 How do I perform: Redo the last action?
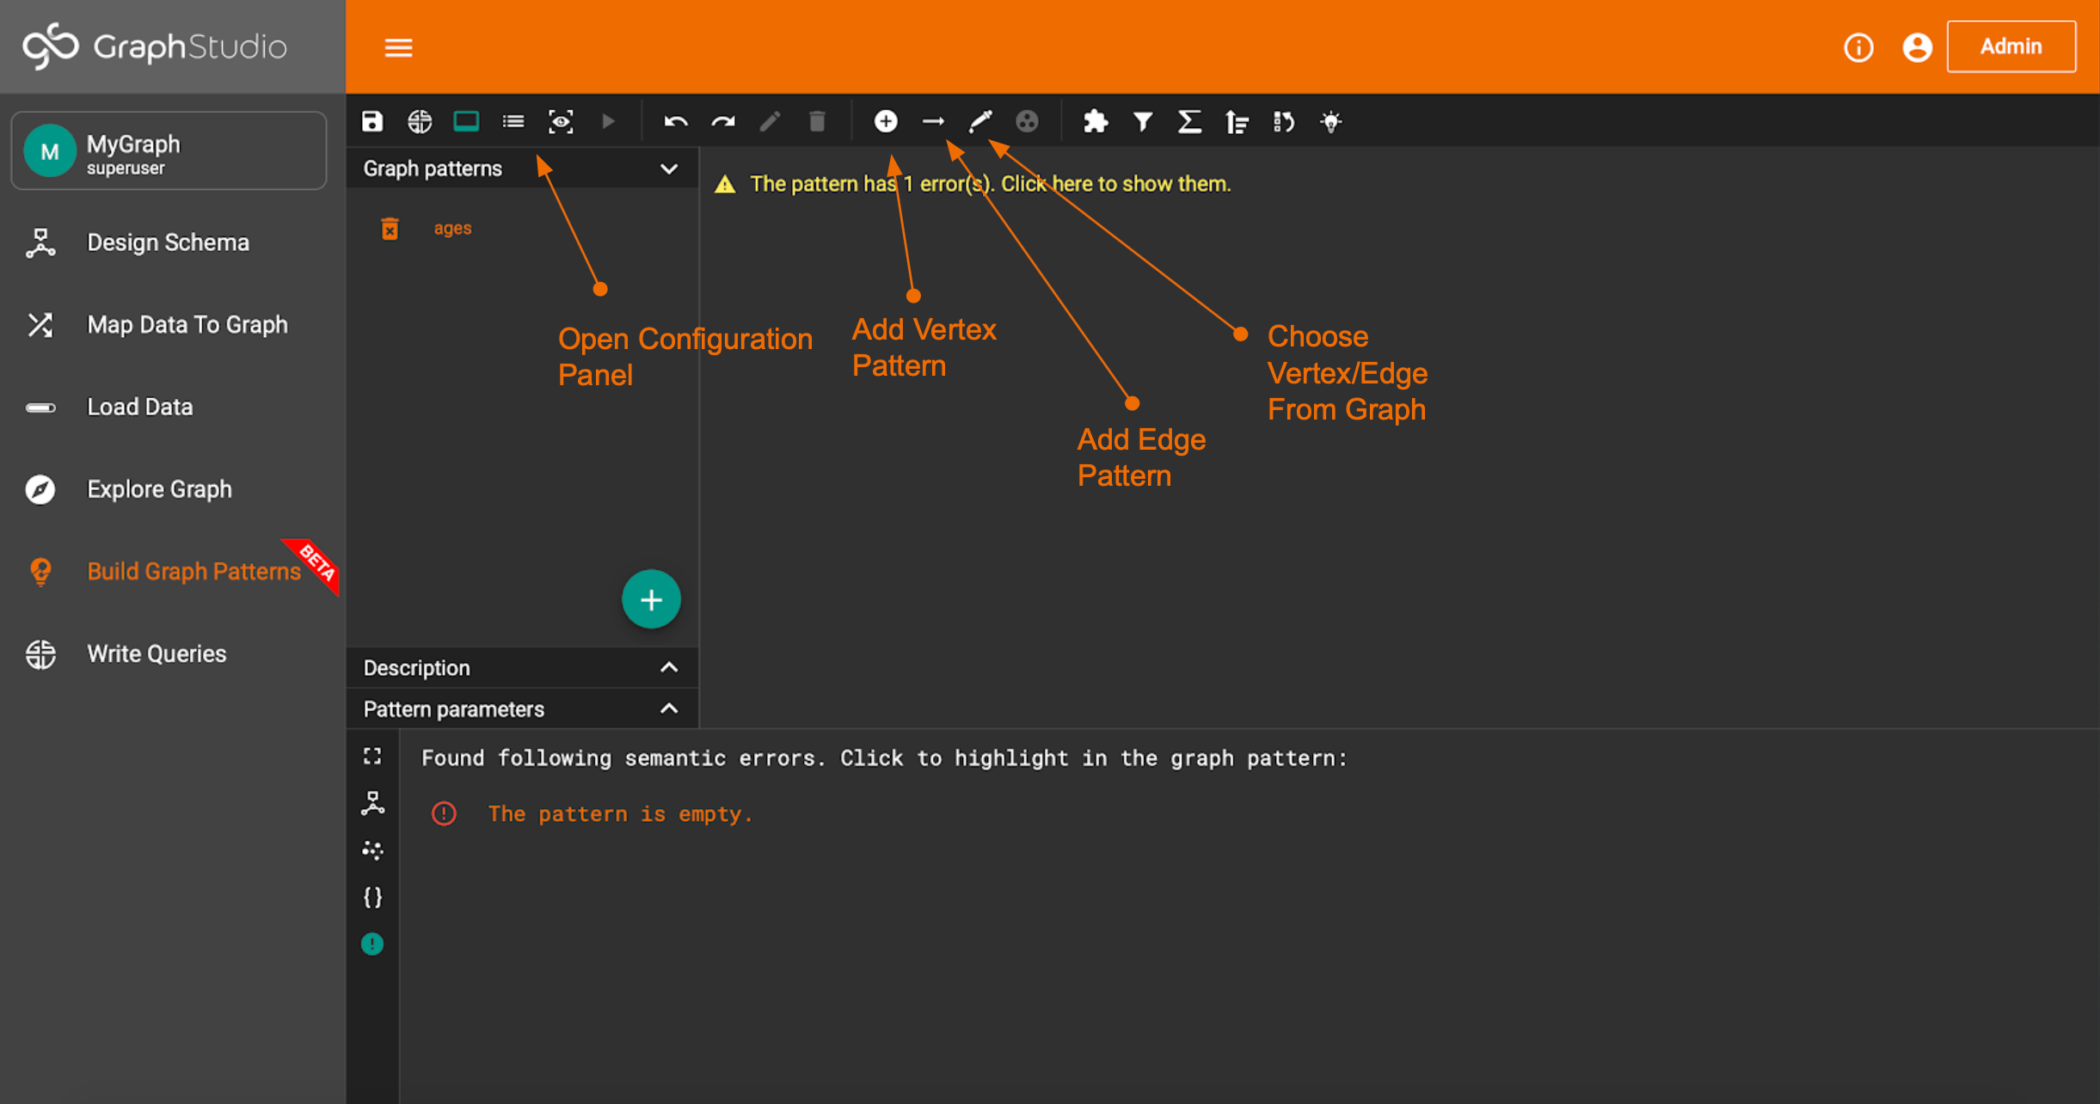722,121
